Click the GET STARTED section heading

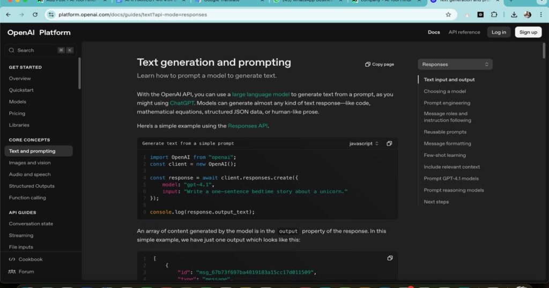[25, 67]
